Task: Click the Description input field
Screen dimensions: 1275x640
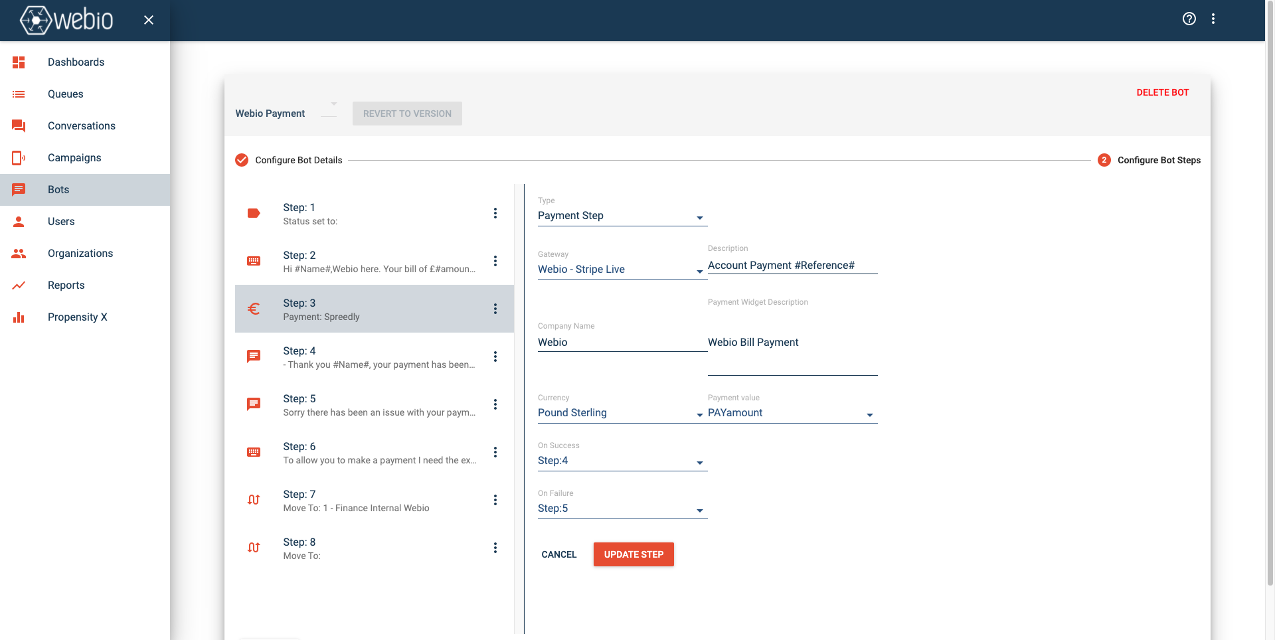Action: (x=792, y=266)
